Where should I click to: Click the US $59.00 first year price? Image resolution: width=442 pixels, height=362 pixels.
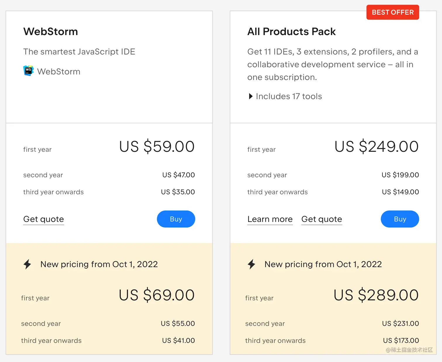point(157,146)
